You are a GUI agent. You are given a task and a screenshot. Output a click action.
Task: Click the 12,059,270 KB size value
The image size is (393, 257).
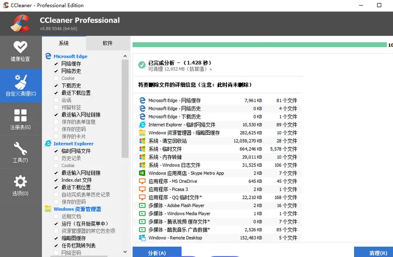[247, 141]
